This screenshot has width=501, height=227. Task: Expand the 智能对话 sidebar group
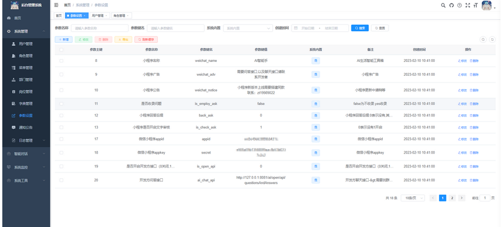pos(26,153)
